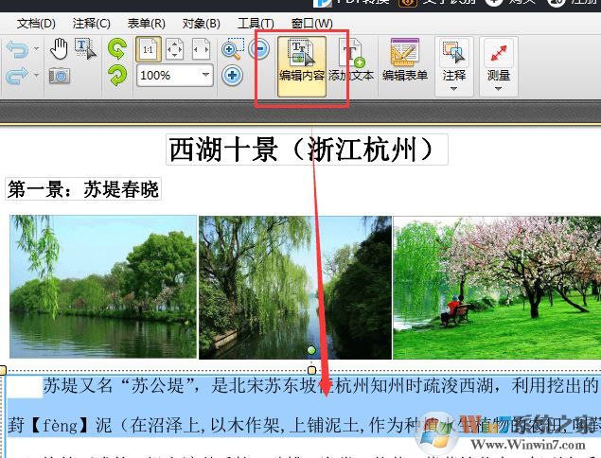Open the 工具(T) menu
601x458 pixels.
(256, 24)
